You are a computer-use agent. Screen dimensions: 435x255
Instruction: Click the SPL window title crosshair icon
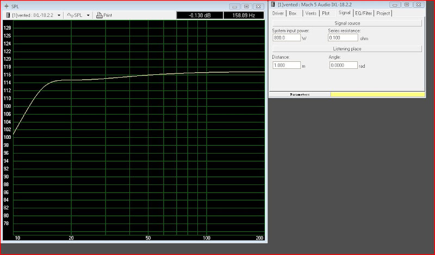[6, 6]
